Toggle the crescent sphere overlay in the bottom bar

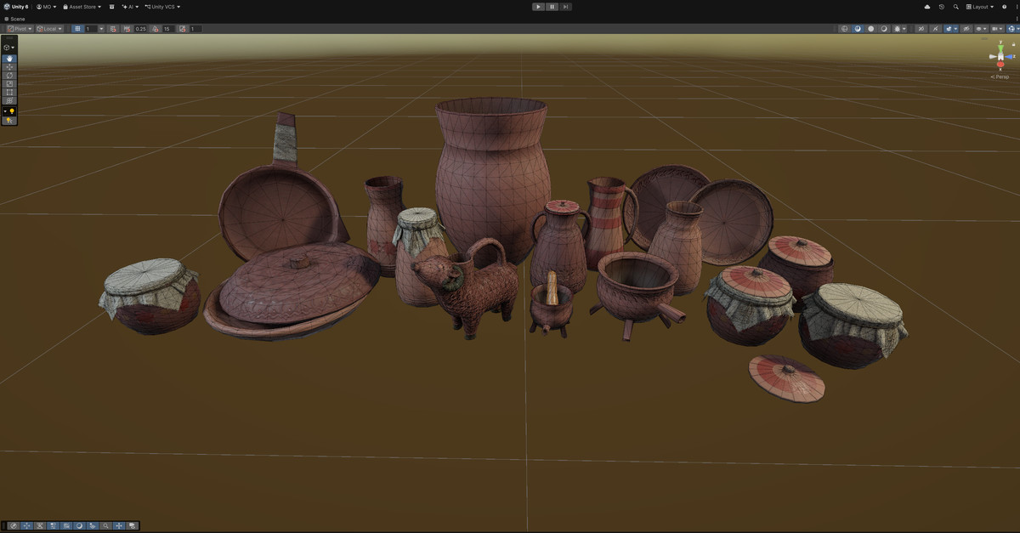pyautogui.click(x=79, y=525)
